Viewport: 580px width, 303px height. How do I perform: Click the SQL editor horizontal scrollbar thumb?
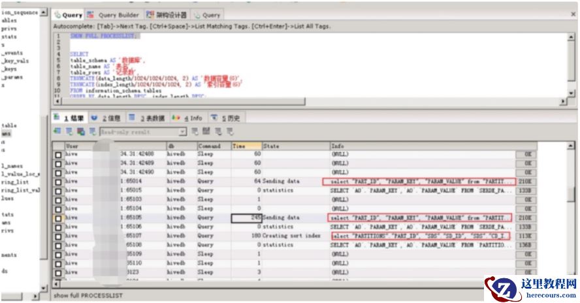pos(183,101)
